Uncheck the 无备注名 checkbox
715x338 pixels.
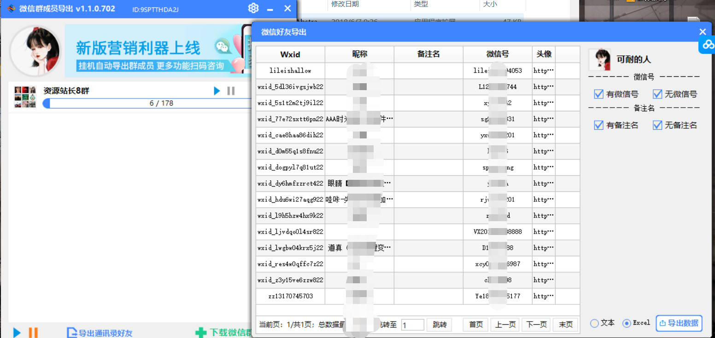(x=657, y=125)
